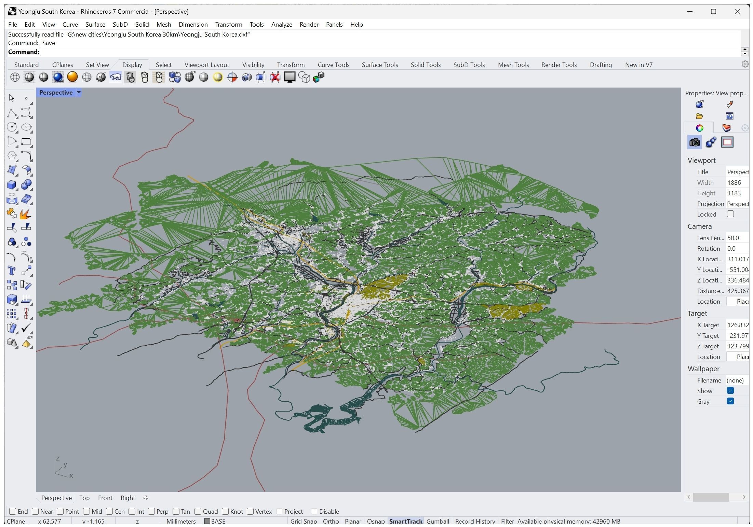This screenshot has width=753, height=527.
Task: Open the camera view properties icon
Action: pos(694,142)
